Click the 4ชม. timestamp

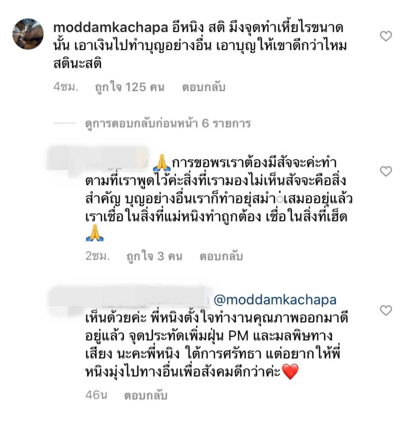coord(66,87)
